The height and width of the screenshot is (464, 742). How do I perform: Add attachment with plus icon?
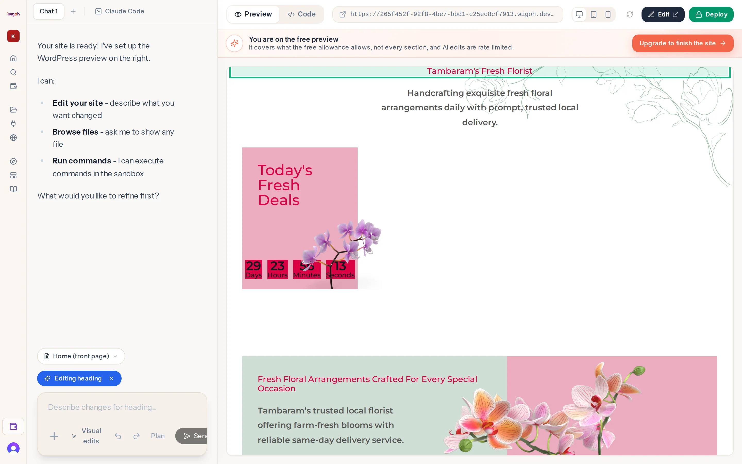pos(54,436)
